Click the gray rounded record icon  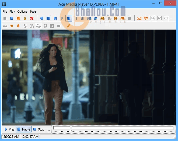(129, 18)
